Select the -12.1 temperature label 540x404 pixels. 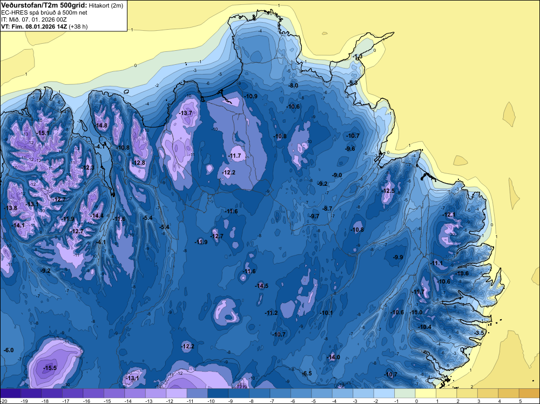(449, 214)
